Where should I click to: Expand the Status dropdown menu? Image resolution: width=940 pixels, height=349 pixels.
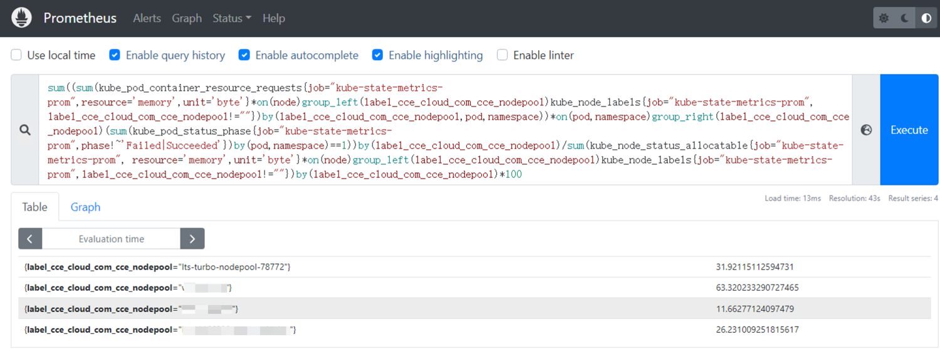pos(232,18)
